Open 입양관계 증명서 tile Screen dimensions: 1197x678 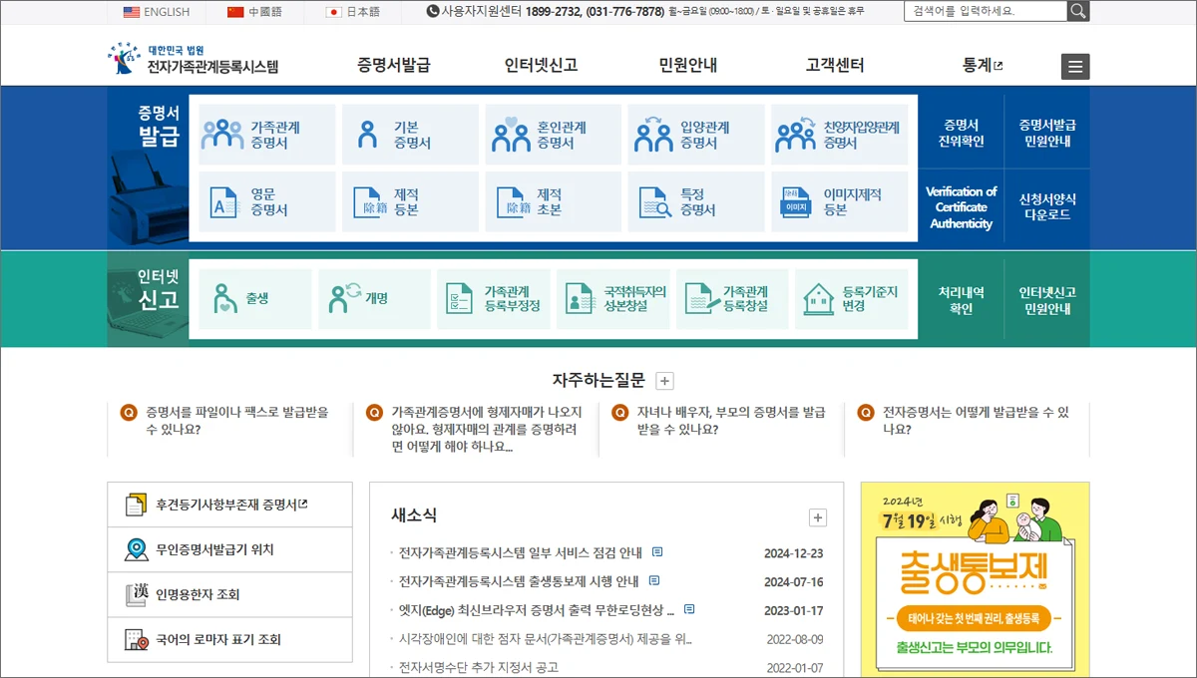pos(696,135)
